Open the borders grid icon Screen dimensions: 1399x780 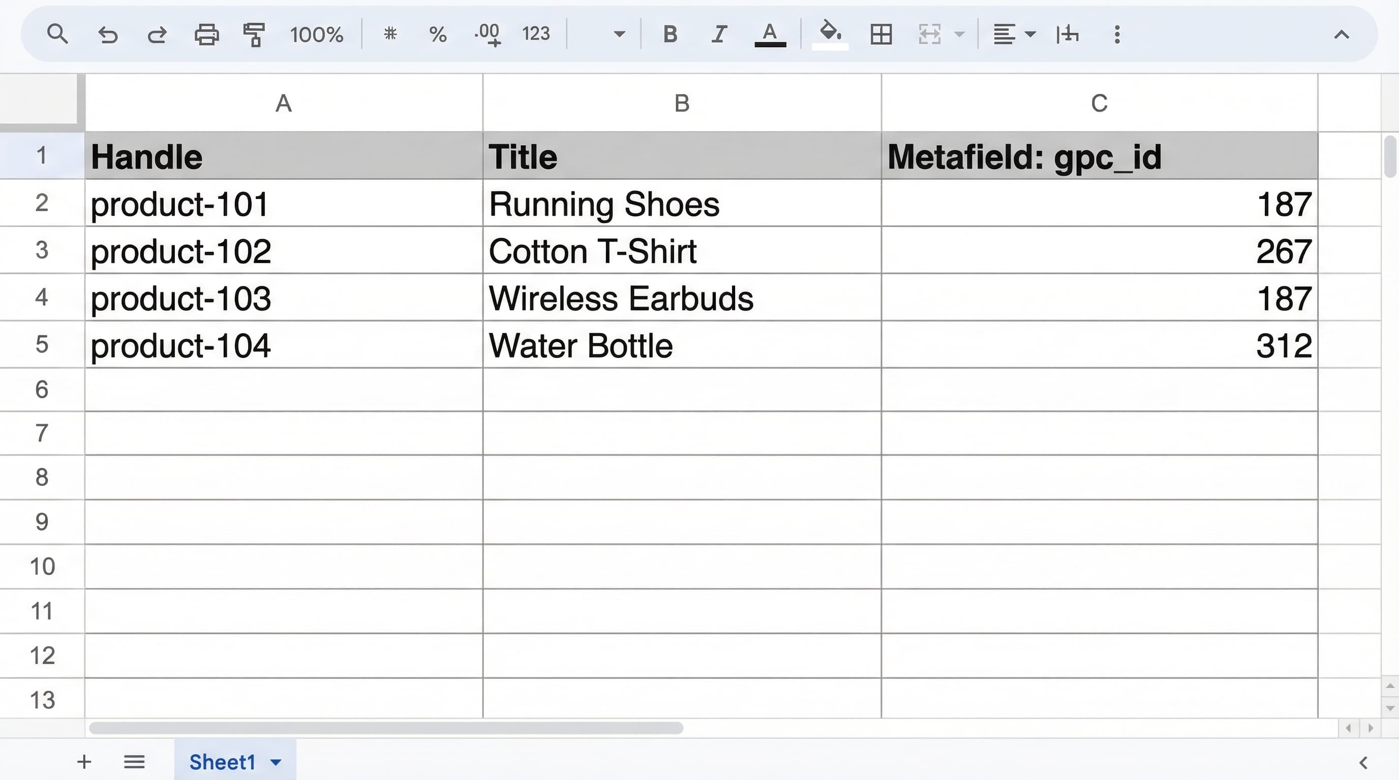[x=881, y=35]
